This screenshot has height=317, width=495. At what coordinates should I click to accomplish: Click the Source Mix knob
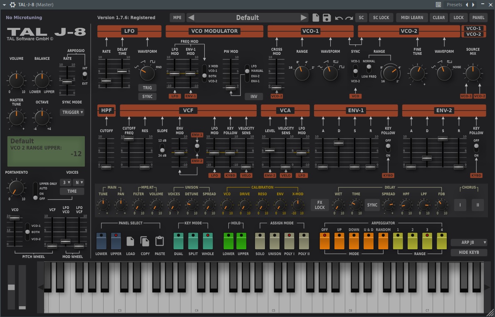(473, 73)
